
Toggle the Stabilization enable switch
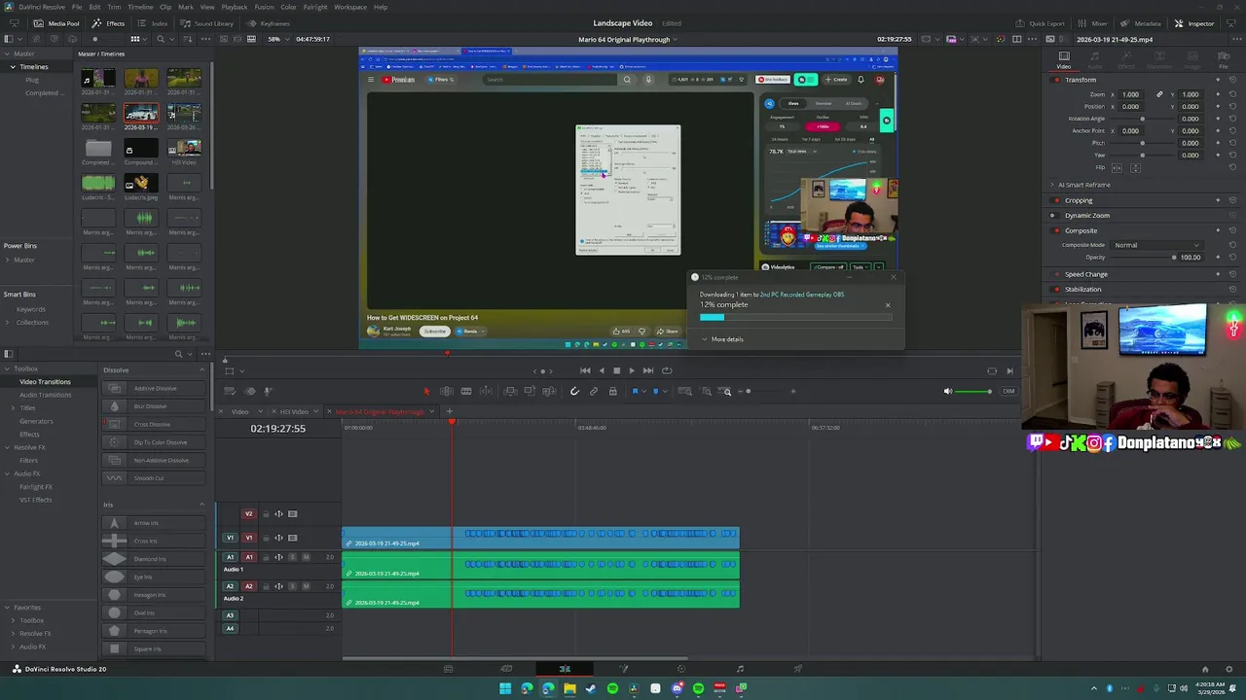point(1055,289)
